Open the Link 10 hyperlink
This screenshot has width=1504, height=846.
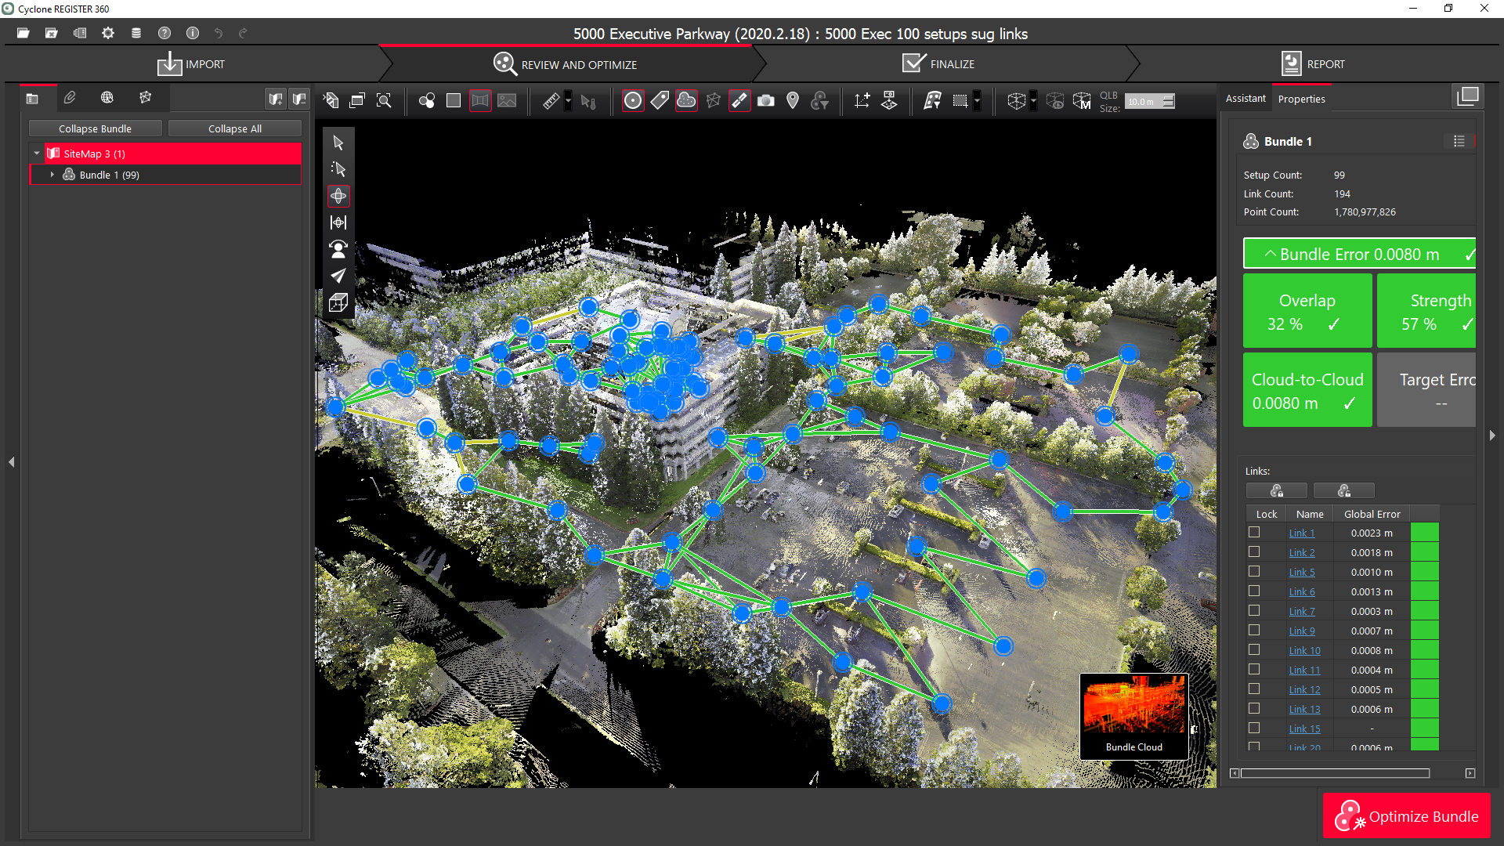click(x=1304, y=650)
